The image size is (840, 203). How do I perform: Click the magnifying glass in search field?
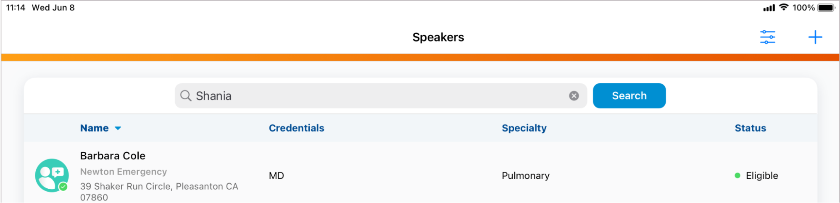tap(186, 96)
